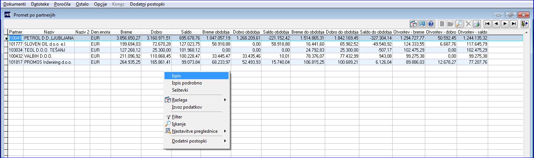Click the exit door icon in toolbar
The height and width of the screenshot is (158, 534).
(x=525, y=24)
